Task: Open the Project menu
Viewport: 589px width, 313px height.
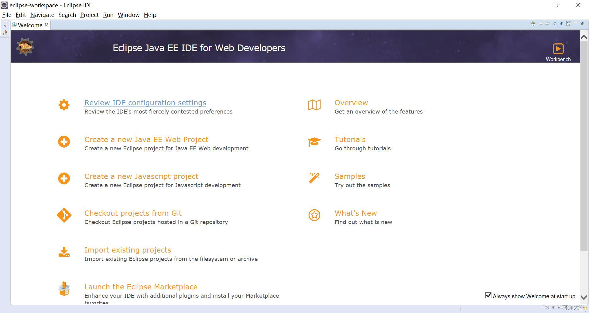Action: (x=89, y=15)
